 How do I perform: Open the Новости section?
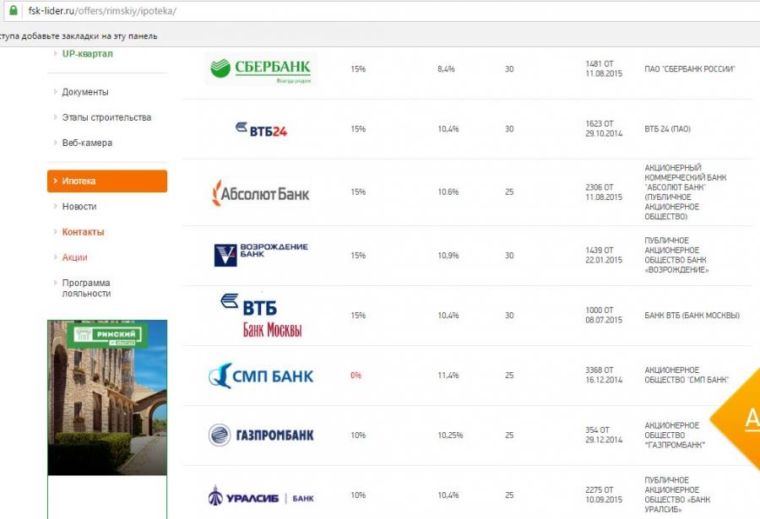click(79, 207)
